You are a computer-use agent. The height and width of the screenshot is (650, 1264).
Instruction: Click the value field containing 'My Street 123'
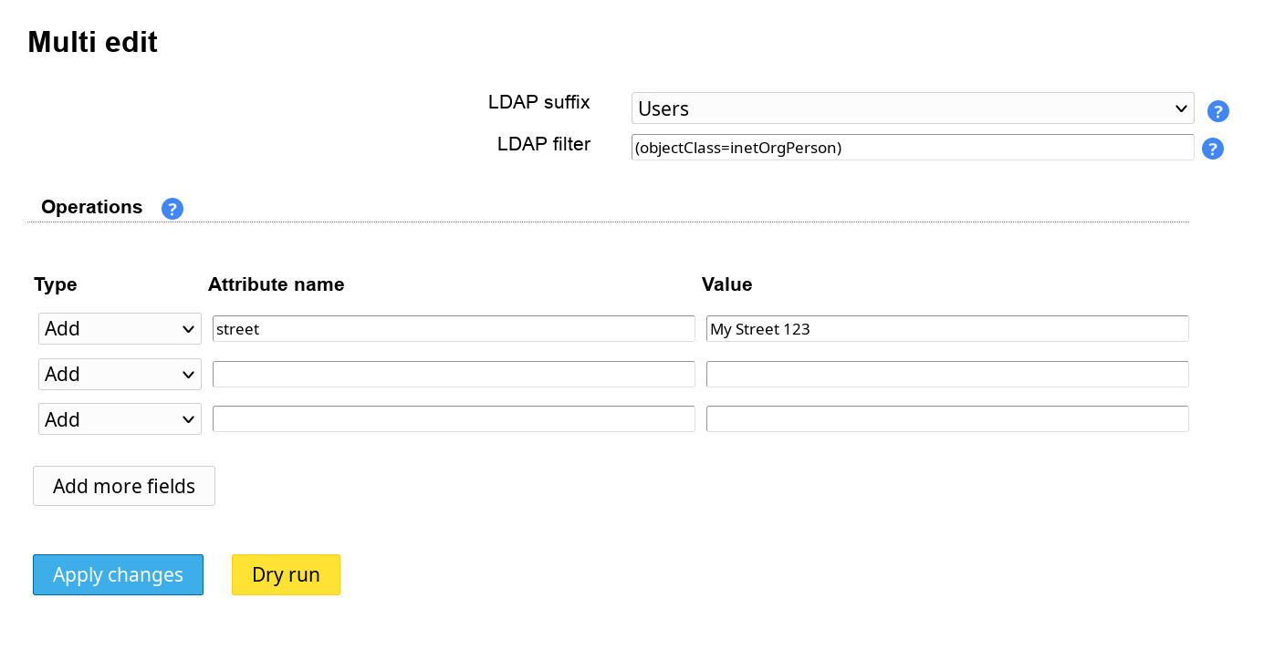pyautogui.click(x=946, y=329)
